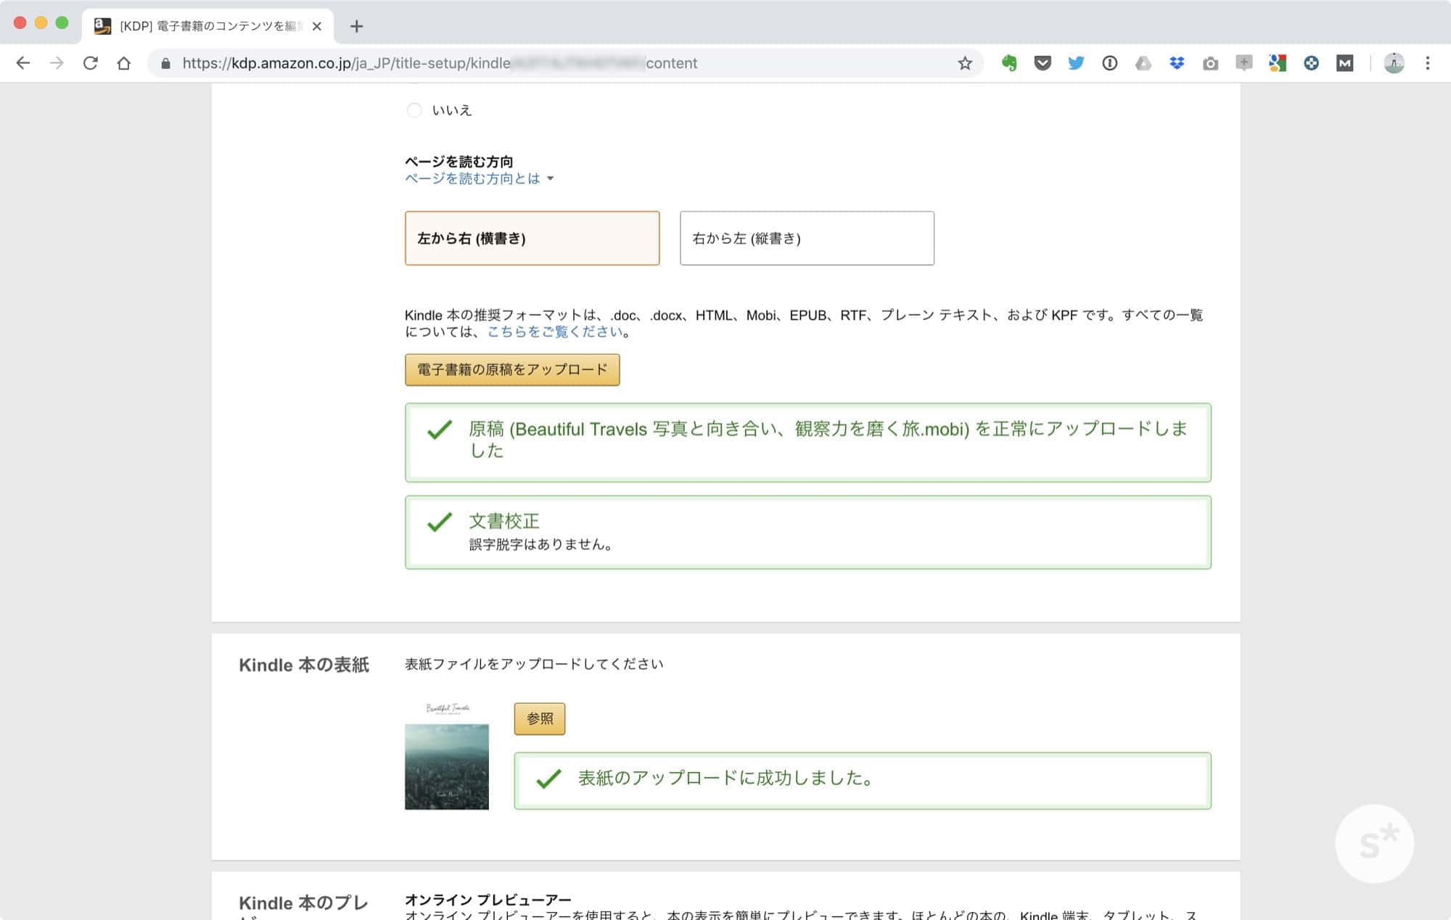Open the Twitter extension icon
The height and width of the screenshot is (920, 1451).
coord(1076,63)
